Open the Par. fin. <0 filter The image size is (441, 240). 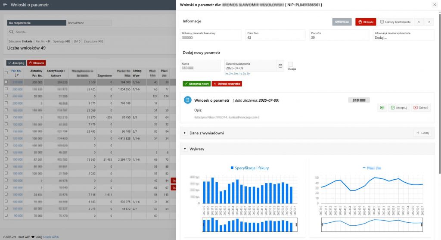click(x=43, y=41)
